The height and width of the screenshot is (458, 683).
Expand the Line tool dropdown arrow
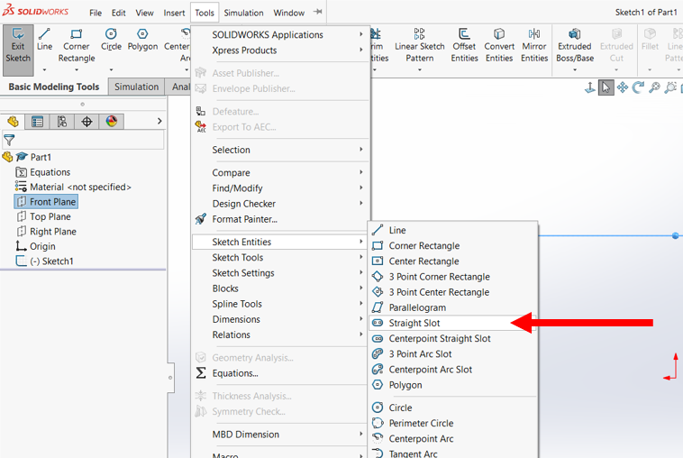(44, 69)
